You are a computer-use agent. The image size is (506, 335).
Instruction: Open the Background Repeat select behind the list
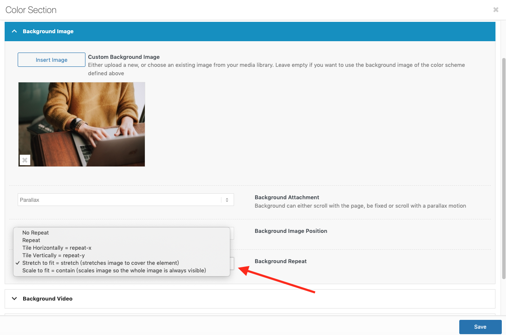232,263
